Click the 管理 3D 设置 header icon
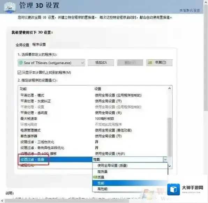208x203 pixels. point(9,8)
